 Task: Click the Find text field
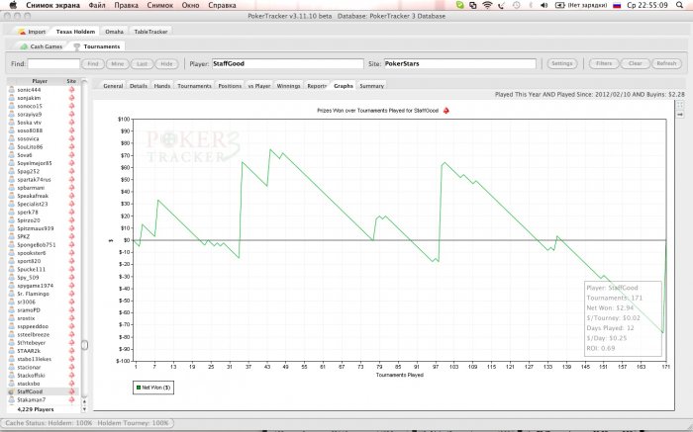(53, 63)
